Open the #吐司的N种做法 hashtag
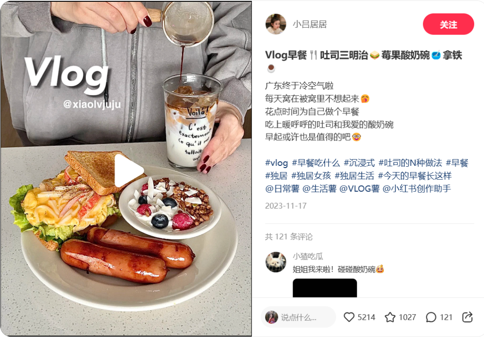 (x=410, y=163)
